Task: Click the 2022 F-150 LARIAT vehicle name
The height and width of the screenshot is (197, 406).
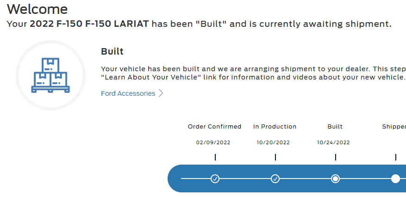Action: 89,24
